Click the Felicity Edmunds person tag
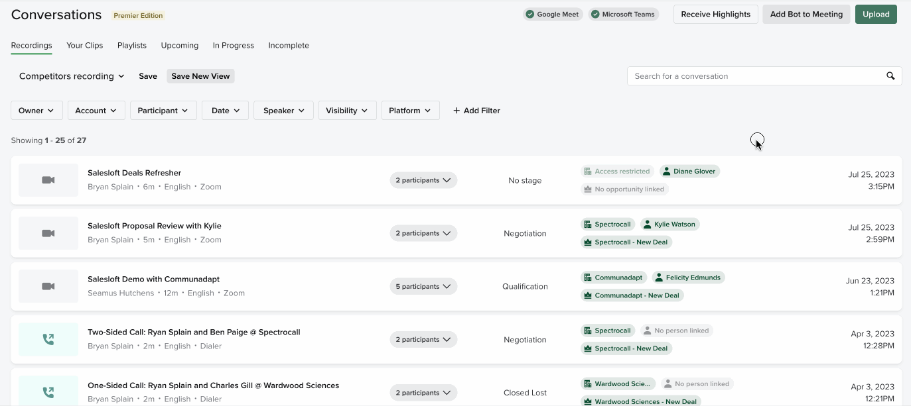The width and height of the screenshot is (911, 406). 688,278
